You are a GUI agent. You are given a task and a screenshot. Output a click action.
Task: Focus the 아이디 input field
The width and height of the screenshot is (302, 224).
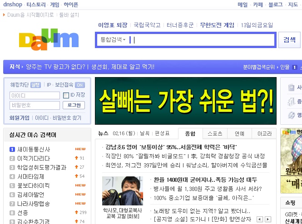35,95
